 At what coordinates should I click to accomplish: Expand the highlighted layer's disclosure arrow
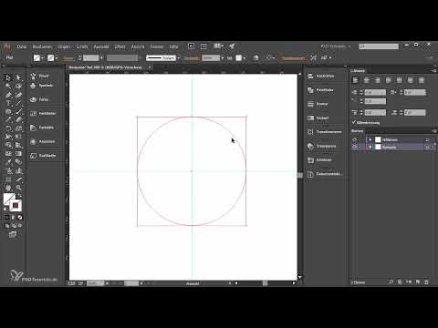click(x=370, y=147)
